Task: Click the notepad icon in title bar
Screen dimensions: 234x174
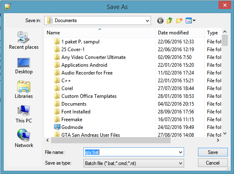Action: (x=7, y=7)
